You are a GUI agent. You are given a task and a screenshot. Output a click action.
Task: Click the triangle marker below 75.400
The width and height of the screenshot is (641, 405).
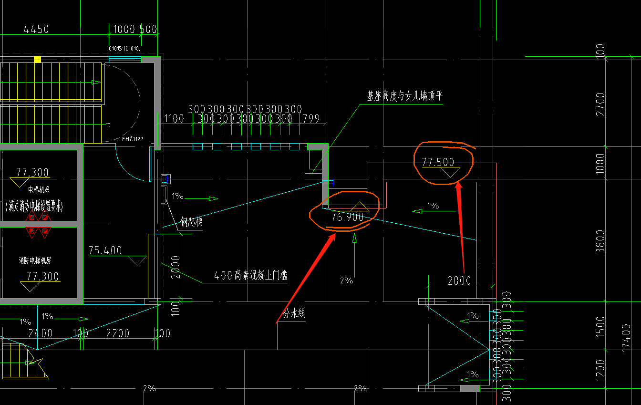pos(137,260)
